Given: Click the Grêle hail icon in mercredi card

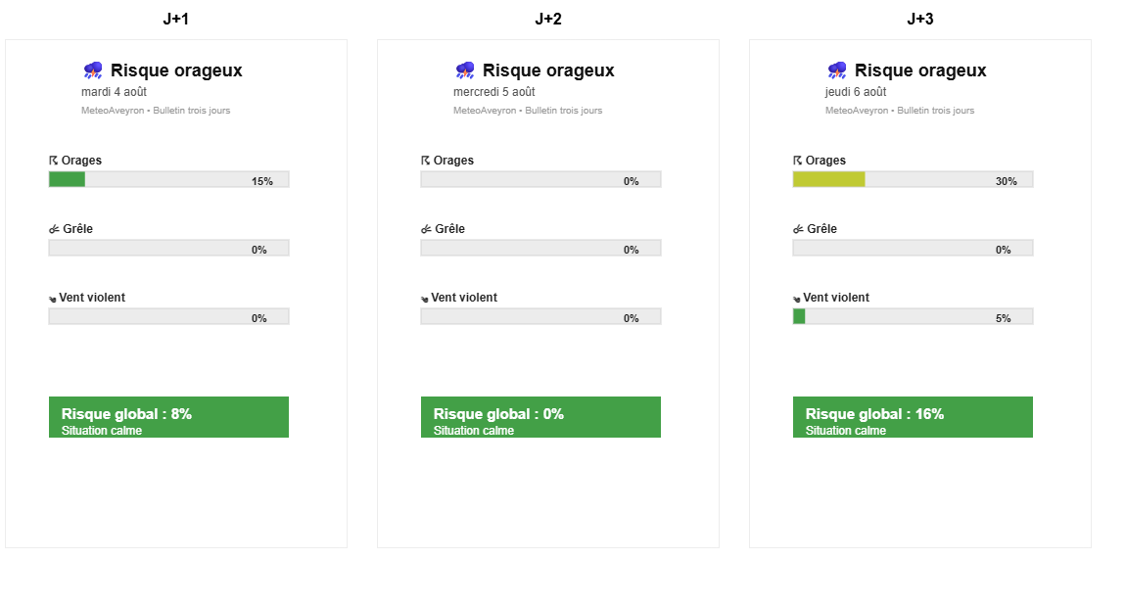Looking at the screenshot, I should click(x=426, y=229).
